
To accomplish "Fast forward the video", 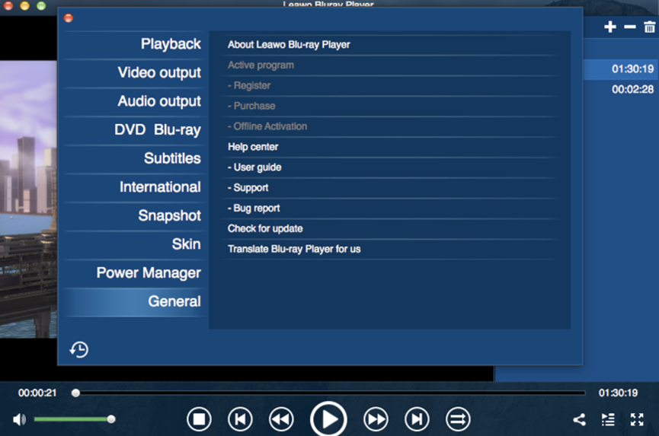I will click(x=376, y=418).
